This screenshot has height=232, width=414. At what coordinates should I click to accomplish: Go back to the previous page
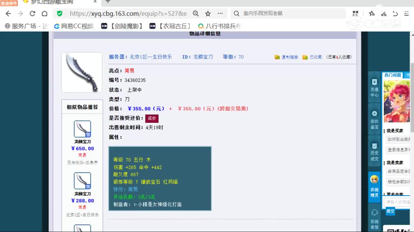pos(8,14)
